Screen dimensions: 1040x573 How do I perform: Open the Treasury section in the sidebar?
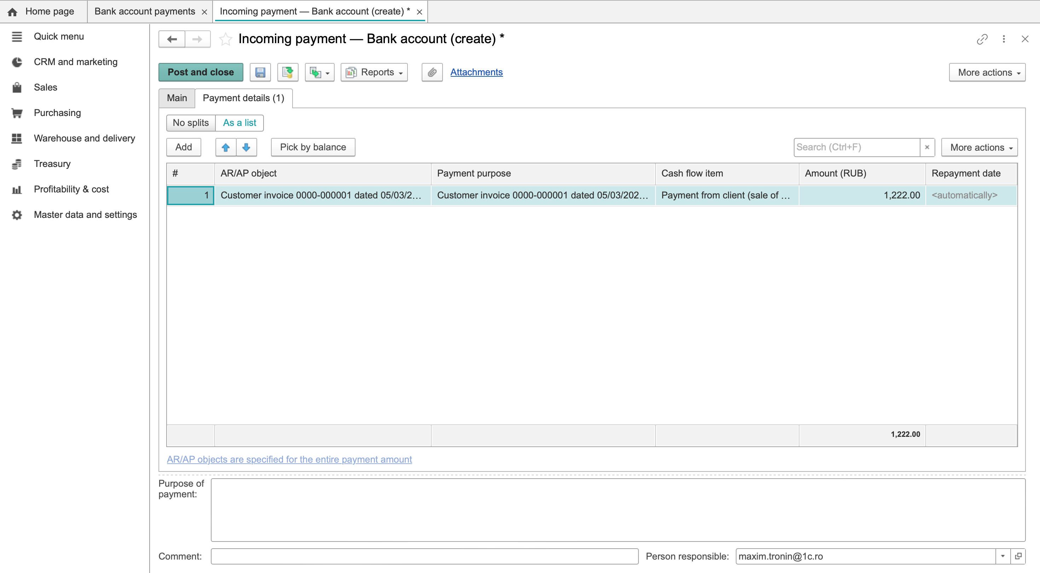click(52, 163)
